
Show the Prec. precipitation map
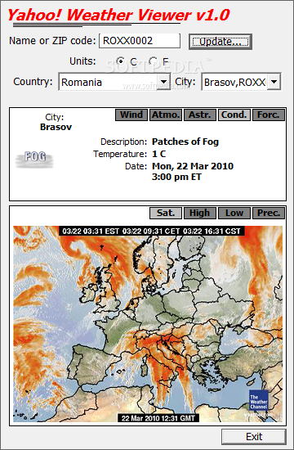click(x=269, y=213)
